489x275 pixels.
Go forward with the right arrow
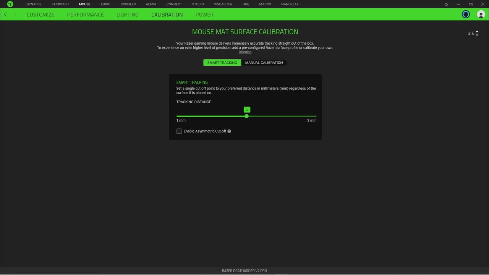pos(15,15)
